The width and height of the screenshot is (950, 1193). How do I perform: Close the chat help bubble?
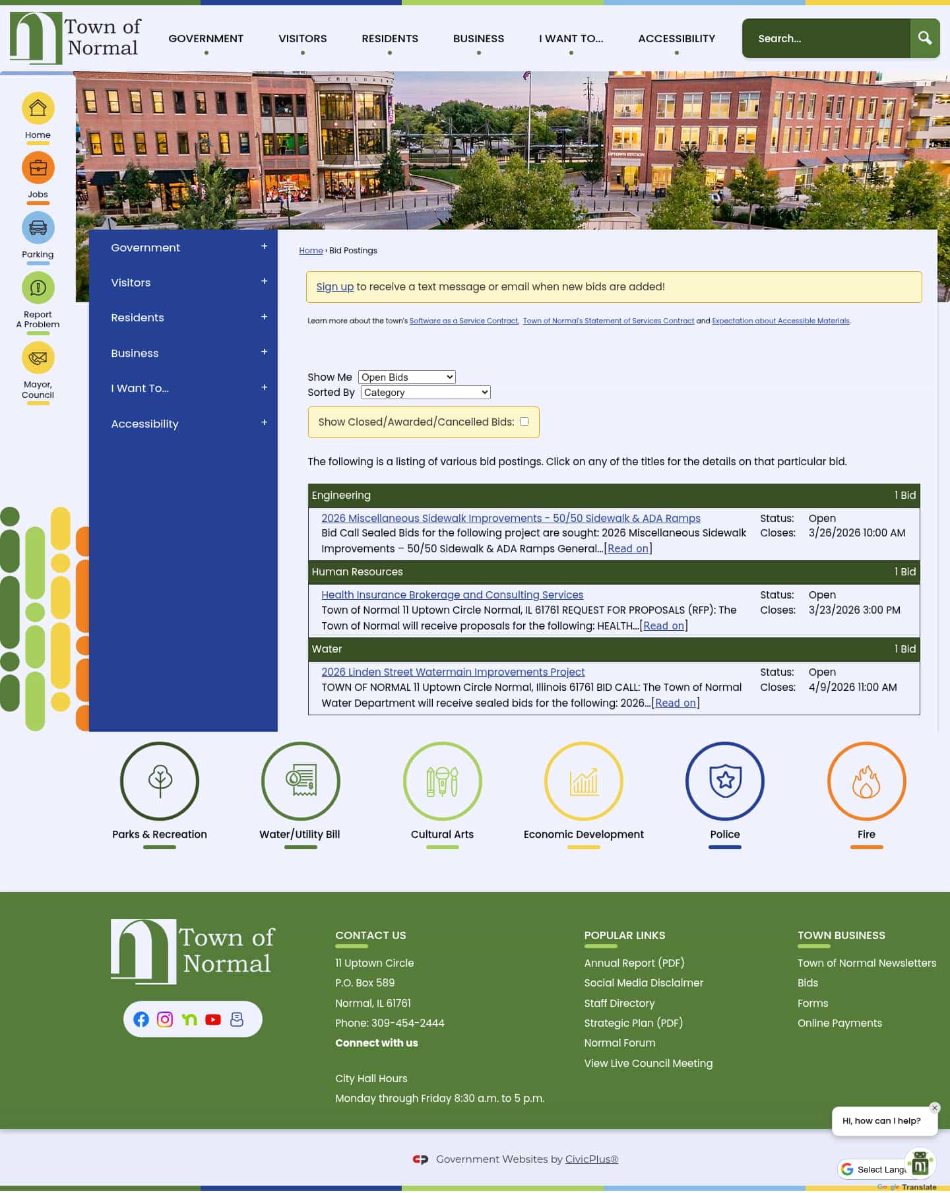(x=935, y=1108)
